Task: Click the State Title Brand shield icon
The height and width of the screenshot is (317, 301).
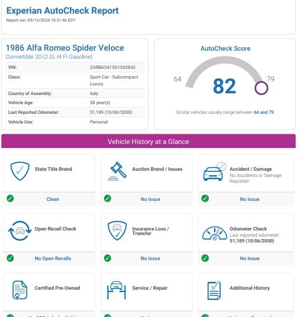Action: click(20, 171)
